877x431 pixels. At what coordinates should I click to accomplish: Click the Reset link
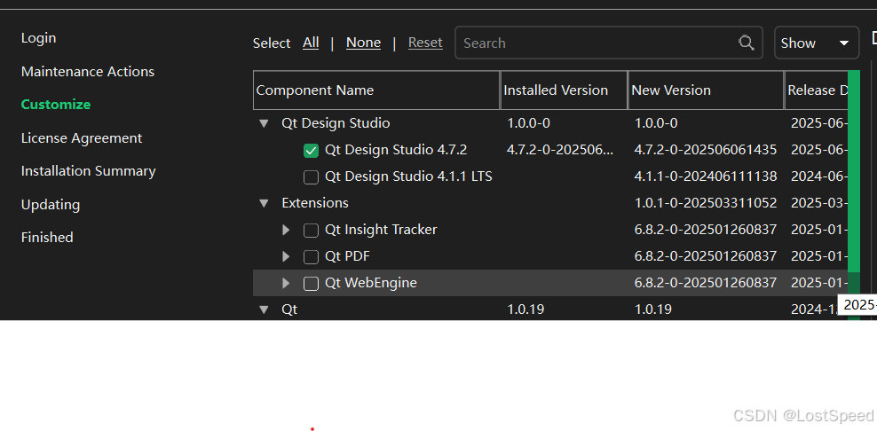click(425, 43)
